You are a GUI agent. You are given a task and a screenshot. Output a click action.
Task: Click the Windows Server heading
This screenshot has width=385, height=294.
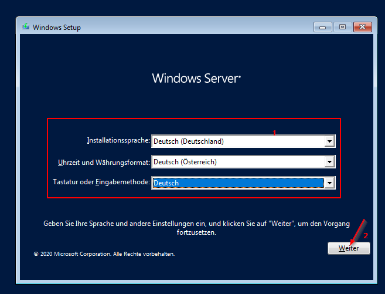pyautogui.click(x=196, y=78)
